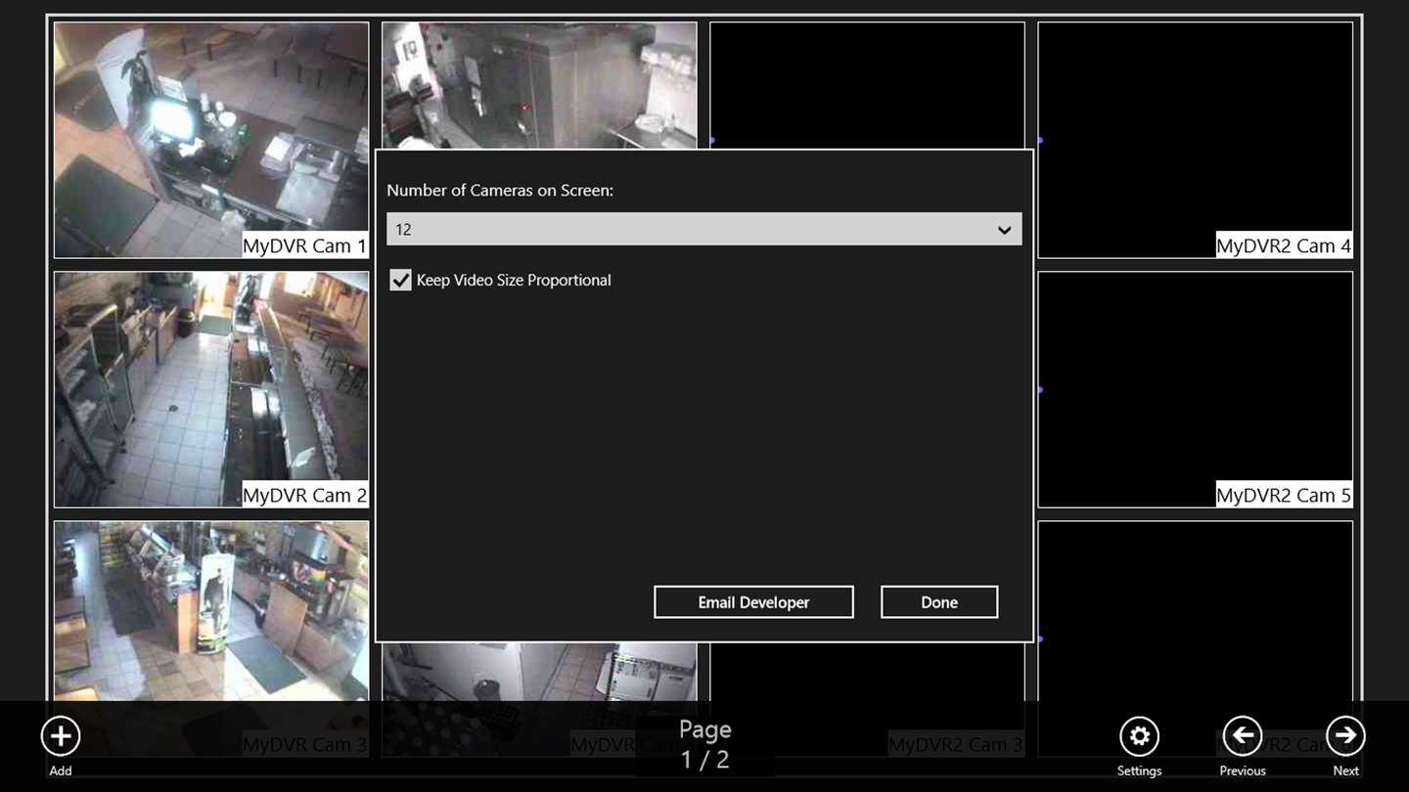Click the MyDVR2 Cam 5 label
Image resolution: width=1409 pixels, height=792 pixels.
[1284, 496]
